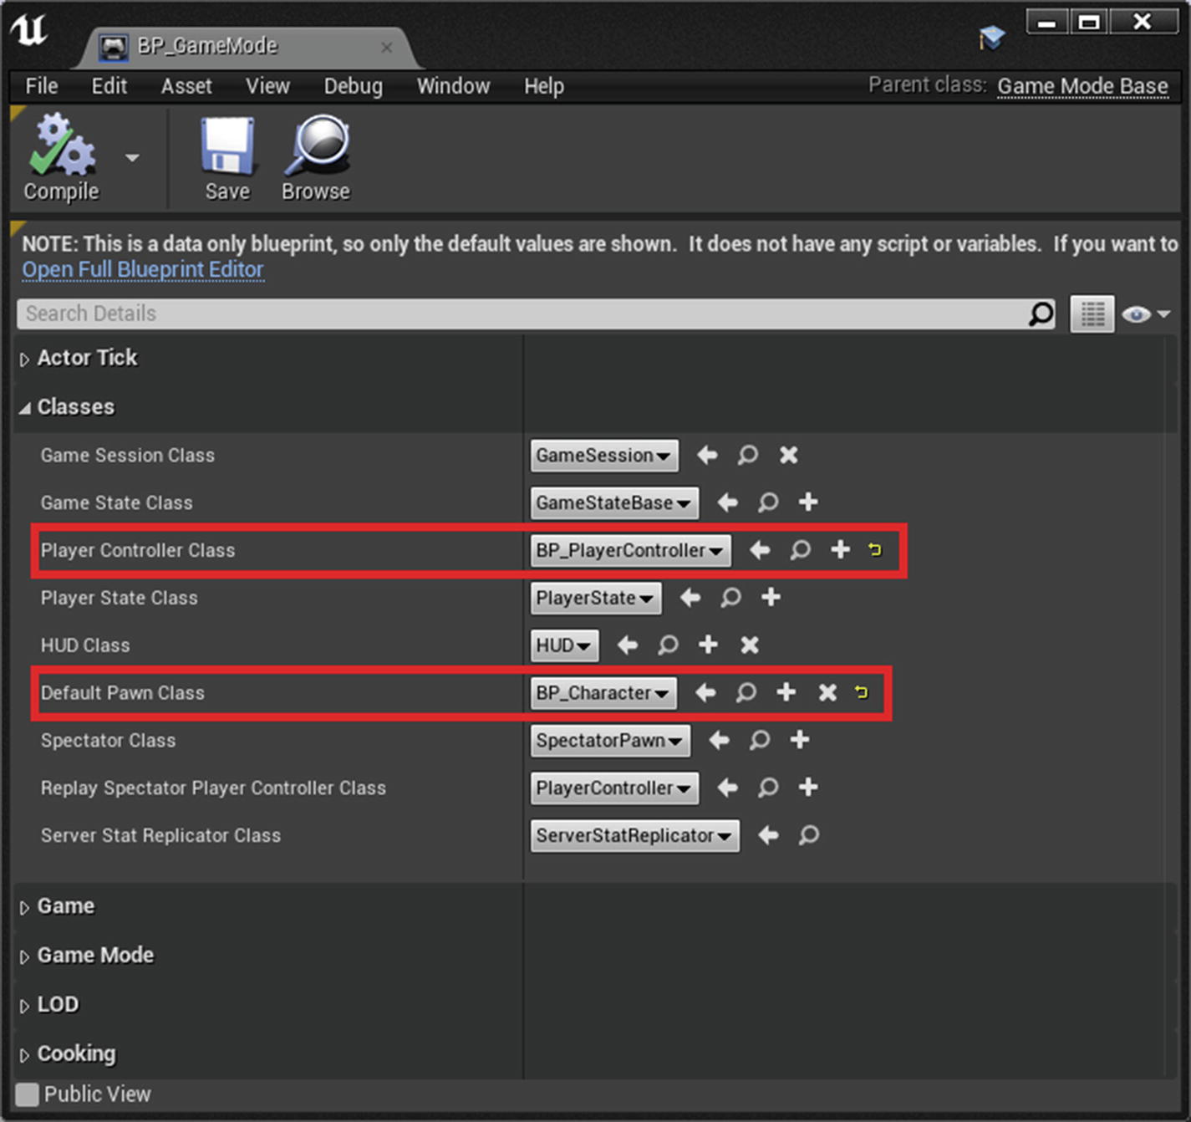Open the Edit menu

109,86
